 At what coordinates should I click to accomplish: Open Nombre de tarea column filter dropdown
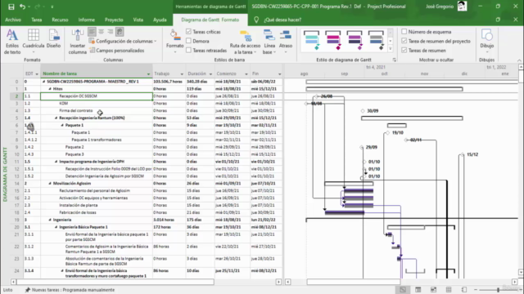coord(148,74)
